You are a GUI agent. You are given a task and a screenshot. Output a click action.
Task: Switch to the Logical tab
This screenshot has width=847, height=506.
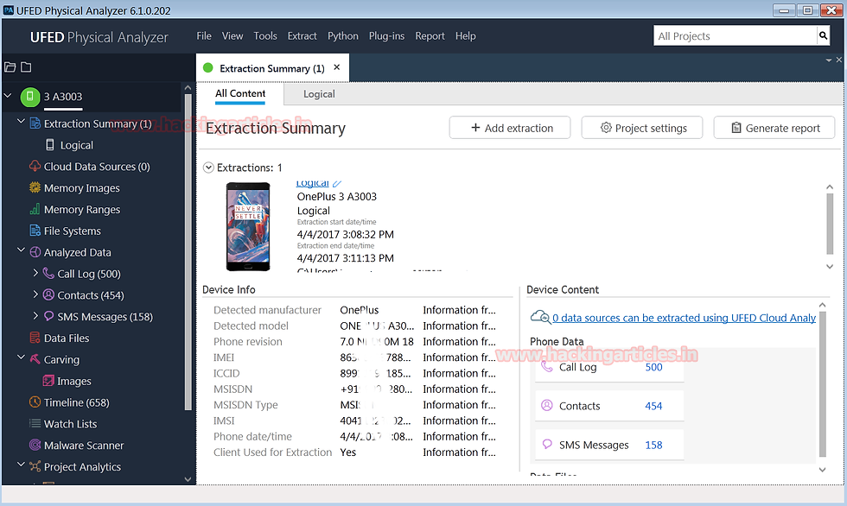(319, 94)
